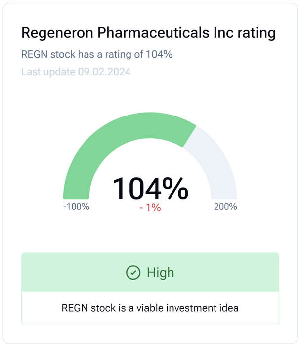
Task: Click the 200% gauge maximum label
Action: pos(225,207)
